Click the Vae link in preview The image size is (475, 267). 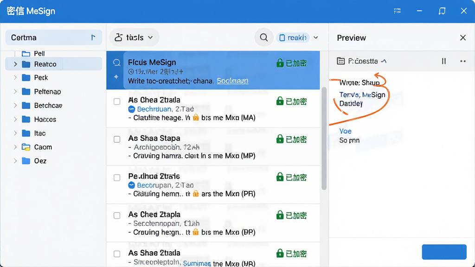345,131
